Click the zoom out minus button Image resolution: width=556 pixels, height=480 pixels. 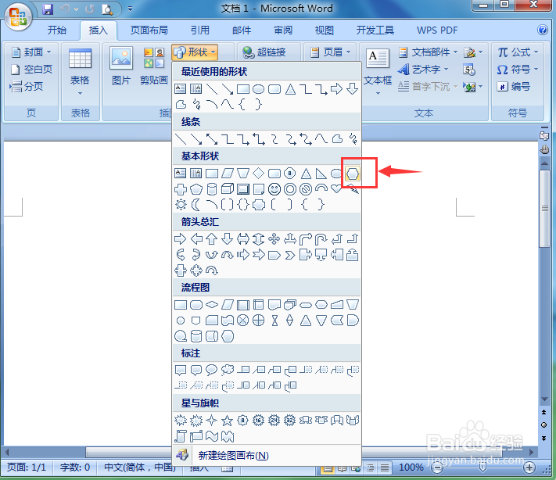(437, 467)
